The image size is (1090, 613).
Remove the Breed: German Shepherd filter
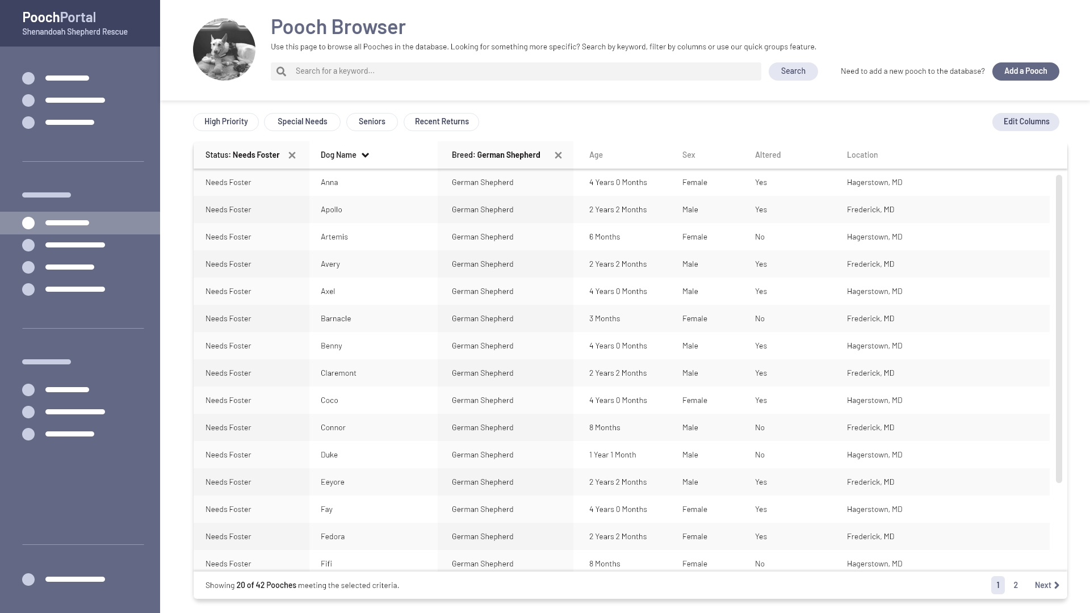point(558,156)
